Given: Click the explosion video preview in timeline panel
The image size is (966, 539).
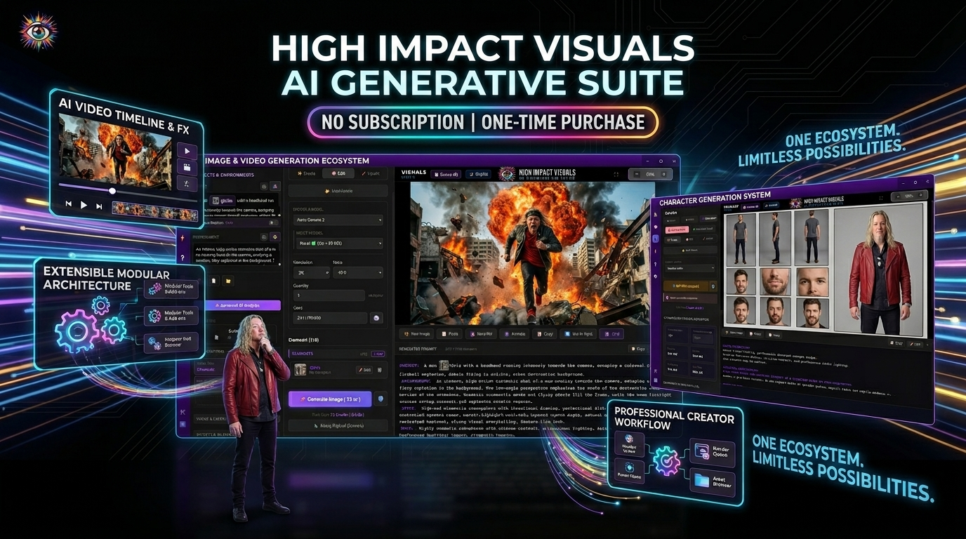Looking at the screenshot, I should coord(116,150).
